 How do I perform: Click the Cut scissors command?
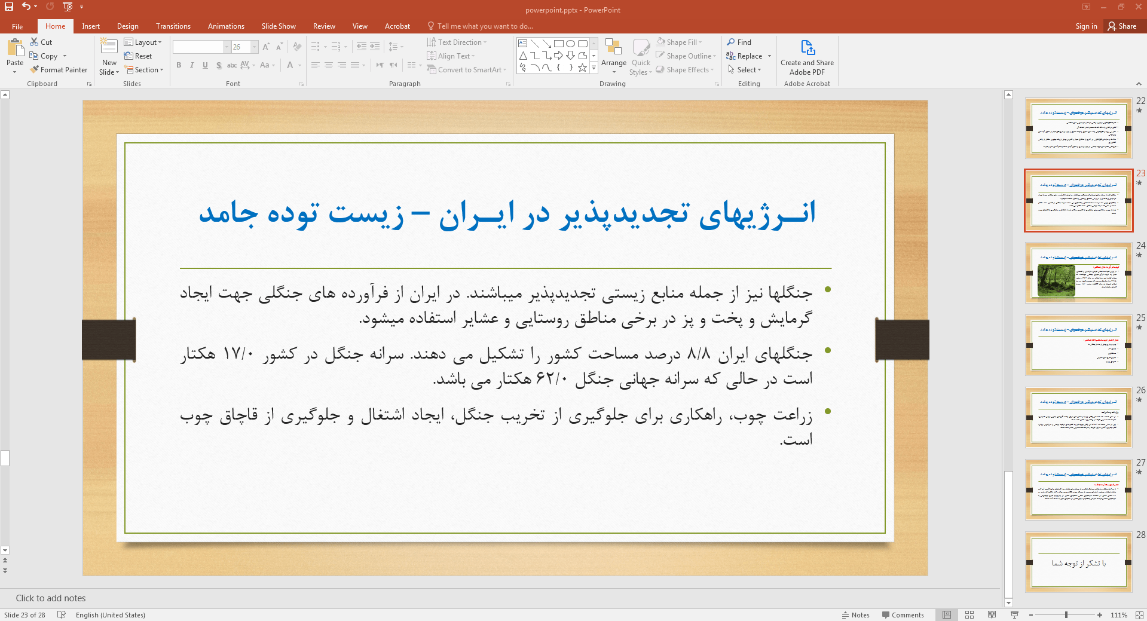[41, 42]
